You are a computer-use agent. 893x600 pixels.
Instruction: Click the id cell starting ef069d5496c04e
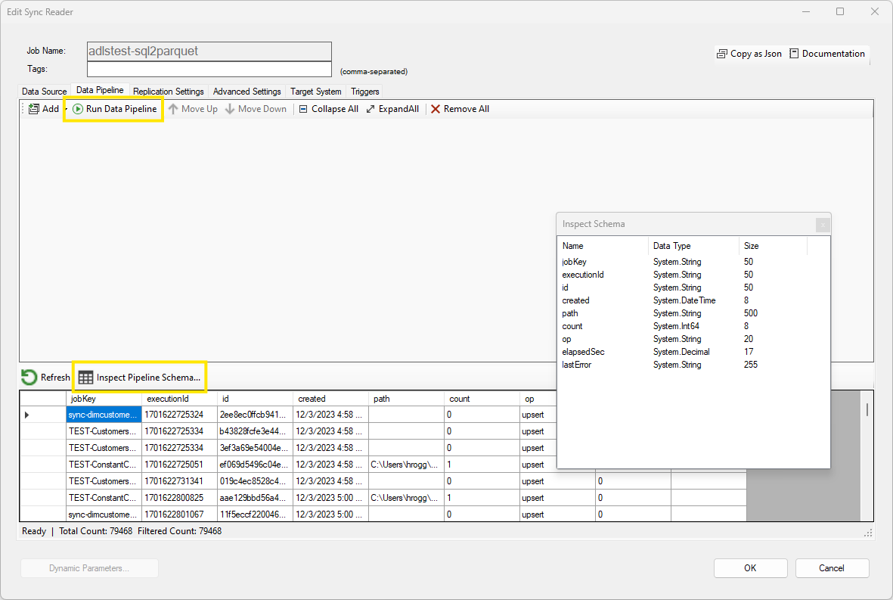255,465
